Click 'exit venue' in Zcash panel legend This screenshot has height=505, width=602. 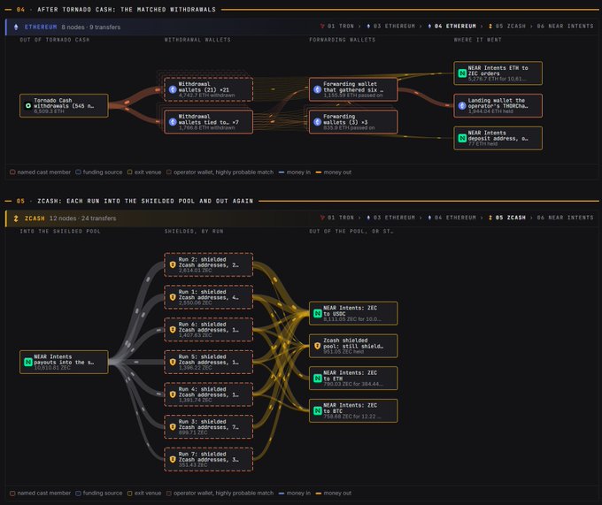click(x=144, y=494)
